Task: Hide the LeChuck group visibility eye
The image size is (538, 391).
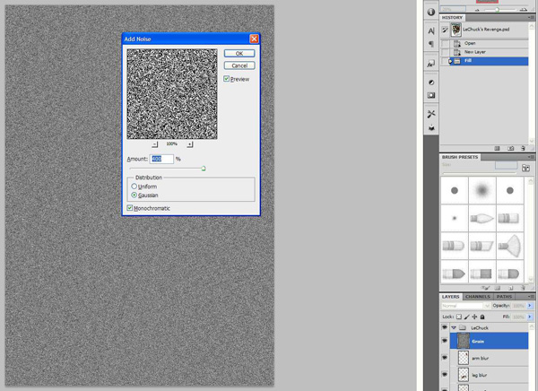Action: (445, 327)
